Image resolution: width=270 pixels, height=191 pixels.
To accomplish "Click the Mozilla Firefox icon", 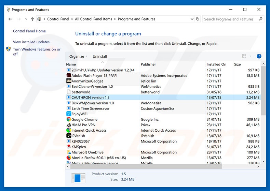I will click(69, 158).
